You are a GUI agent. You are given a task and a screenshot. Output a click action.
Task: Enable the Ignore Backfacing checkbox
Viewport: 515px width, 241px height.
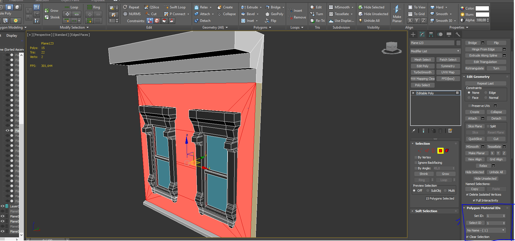416,163
